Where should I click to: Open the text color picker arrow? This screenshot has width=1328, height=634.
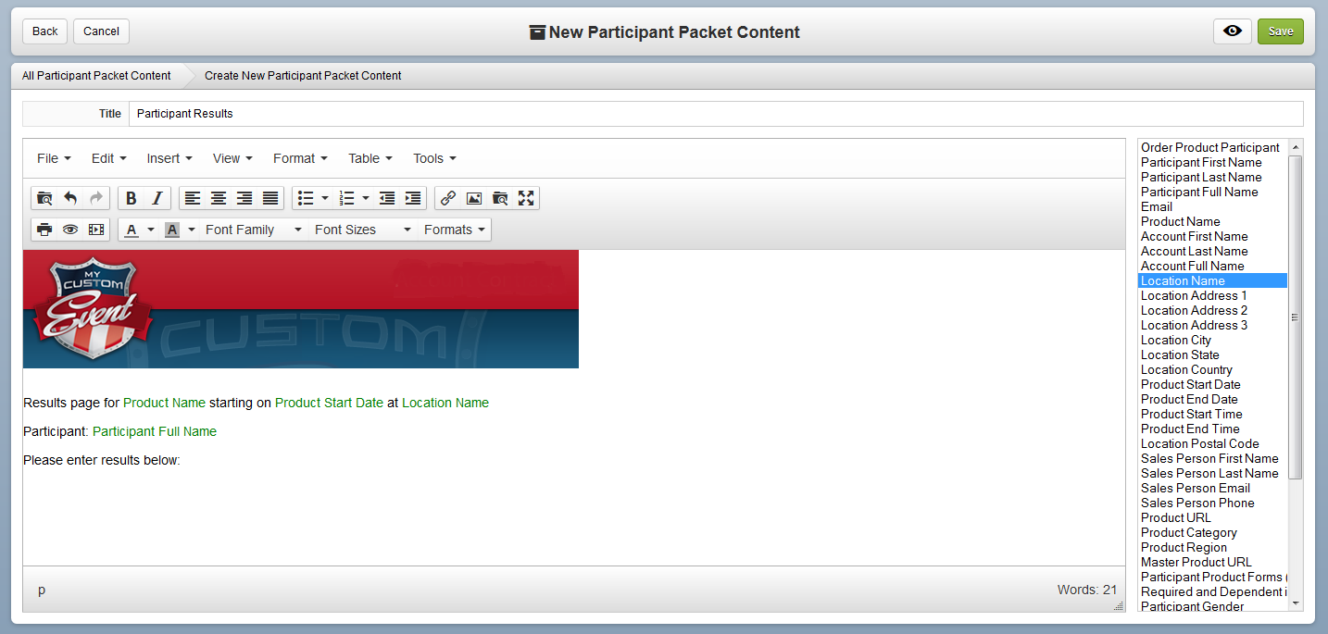(151, 230)
